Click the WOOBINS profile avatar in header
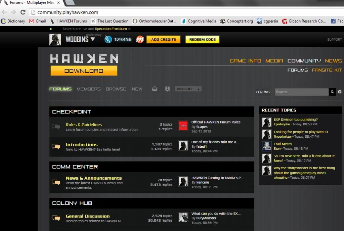The image size is (344, 231). [55, 39]
